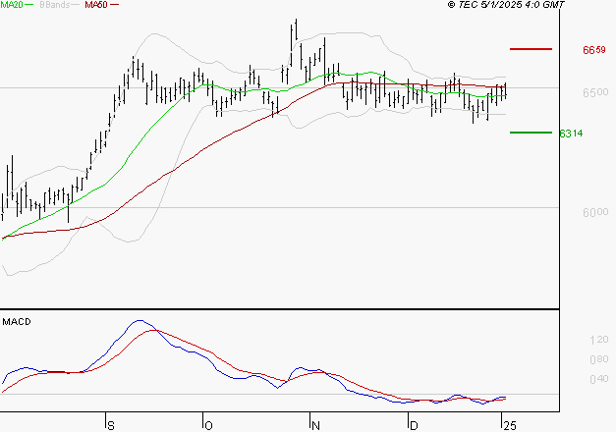Click the MA20 legend label
The width and height of the screenshot is (616, 432).
[12, 5]
